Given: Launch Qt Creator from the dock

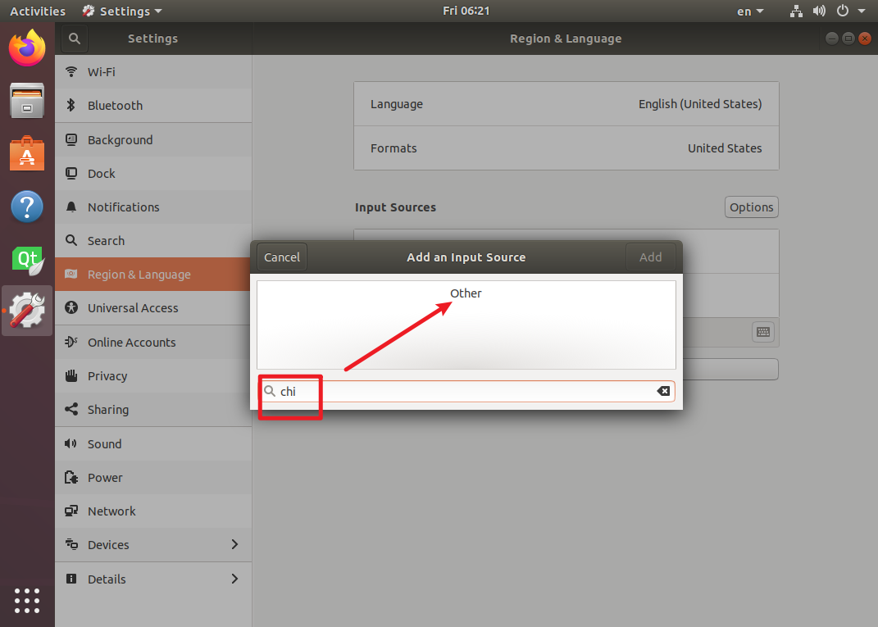Looking at the screenshot, I should point(27,260).
